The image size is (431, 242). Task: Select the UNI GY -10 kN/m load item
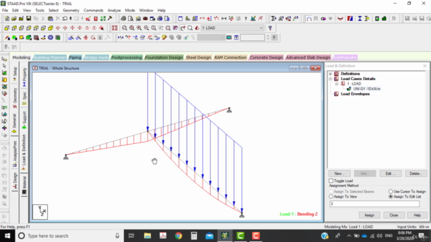coord(366,89)
